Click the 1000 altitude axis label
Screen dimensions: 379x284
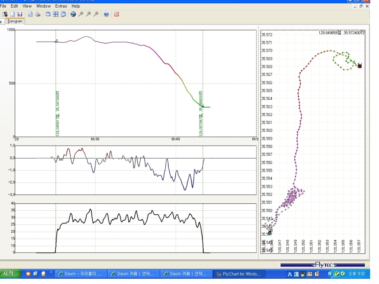pyautogui.click(x=11, y=30)
